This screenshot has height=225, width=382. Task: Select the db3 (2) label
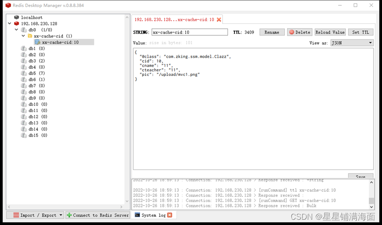pos(37,61)
